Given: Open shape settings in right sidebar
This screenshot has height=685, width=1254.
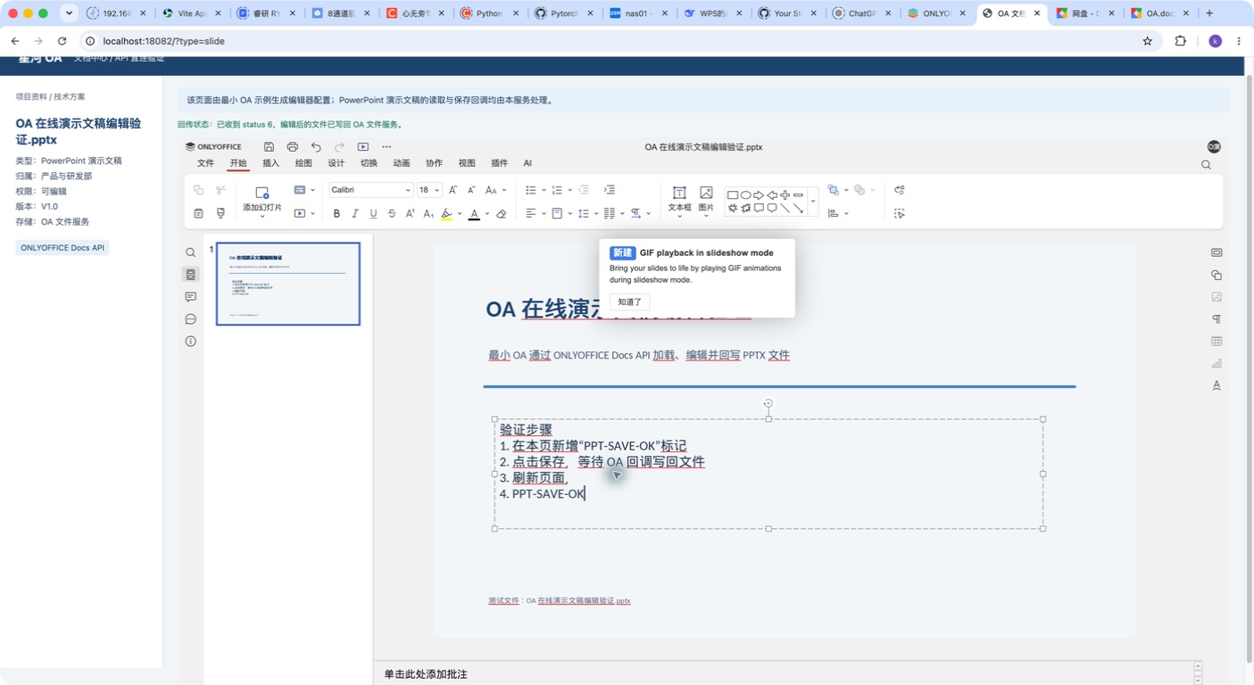Looking at the screenshot, I should pos(1217,275).
